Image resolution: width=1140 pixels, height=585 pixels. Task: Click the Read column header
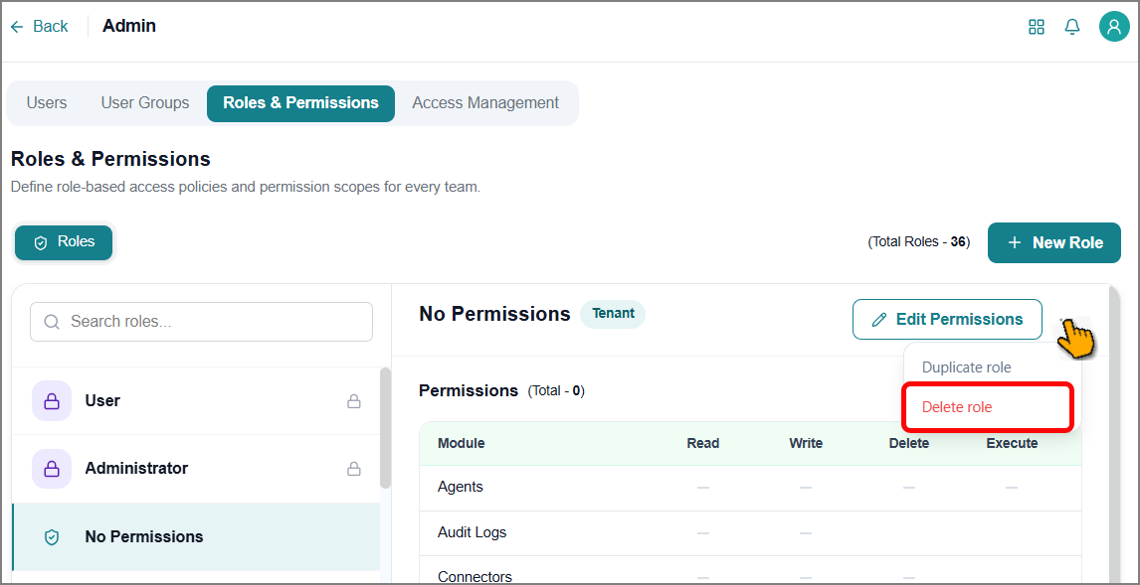[703, 443]
